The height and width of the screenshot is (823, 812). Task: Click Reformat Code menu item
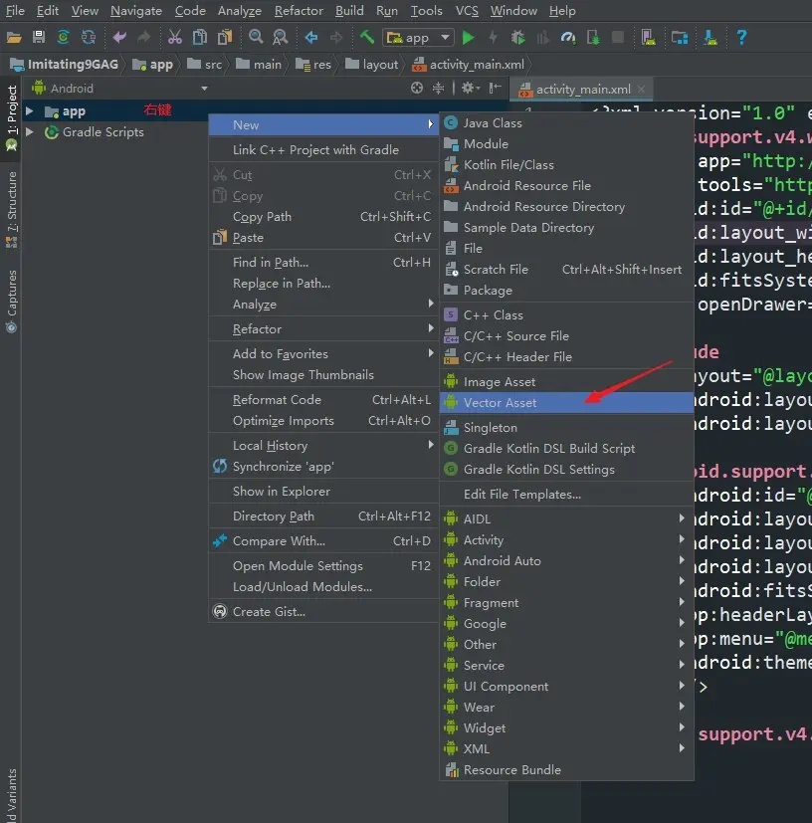pyautogui.click(x=323, y=399)
